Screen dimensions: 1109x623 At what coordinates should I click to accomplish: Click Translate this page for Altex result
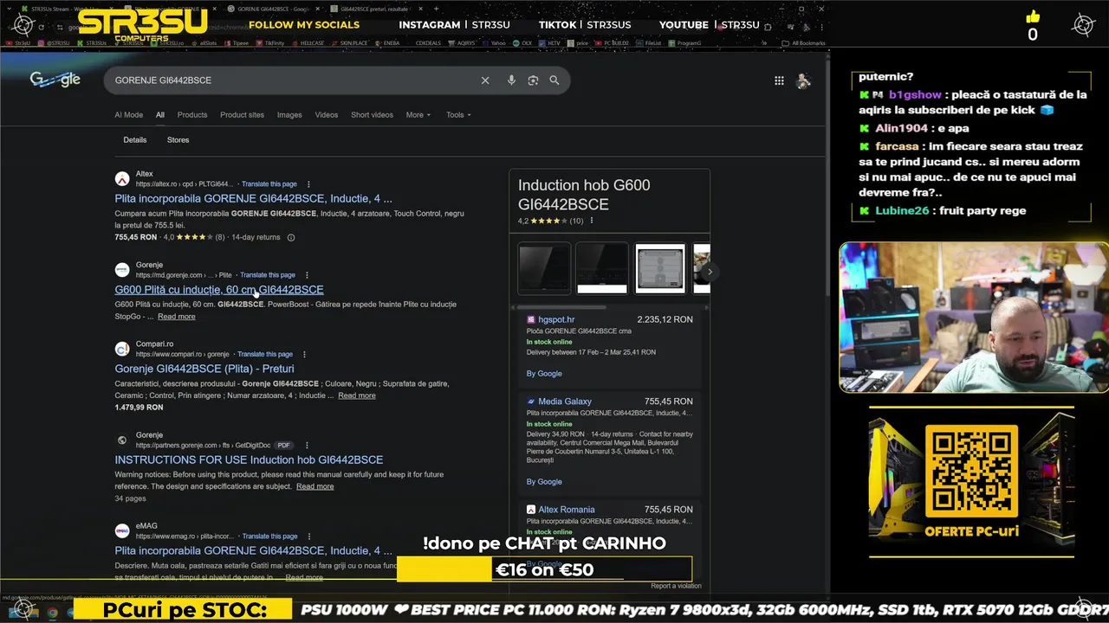coord(269,184)
